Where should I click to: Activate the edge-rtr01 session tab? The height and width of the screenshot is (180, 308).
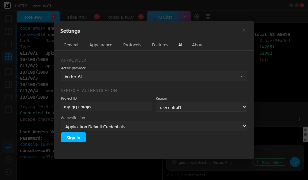pos(77,17)
